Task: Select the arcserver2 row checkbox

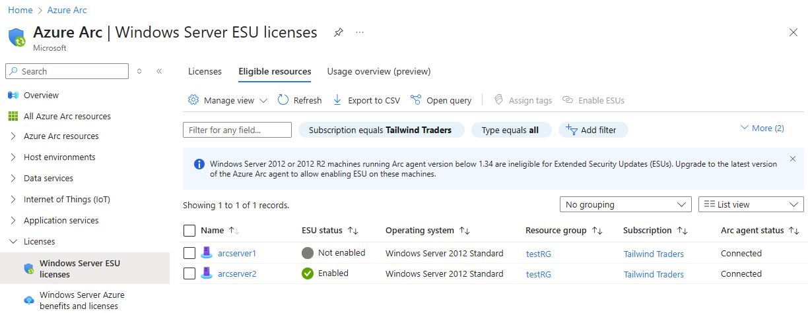Action: pyautogui.click(x=189, y=273)
